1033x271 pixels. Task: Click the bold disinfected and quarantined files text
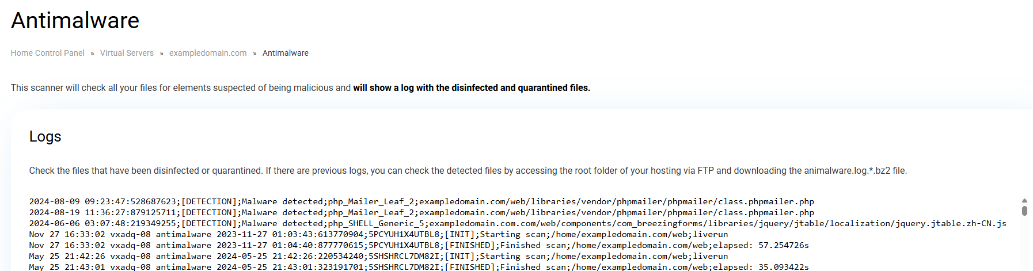(x=472, y=88)
